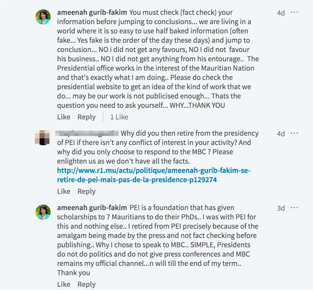Click the blurred author name on second comment
The image size is (313, 290).
pos(87,134)
